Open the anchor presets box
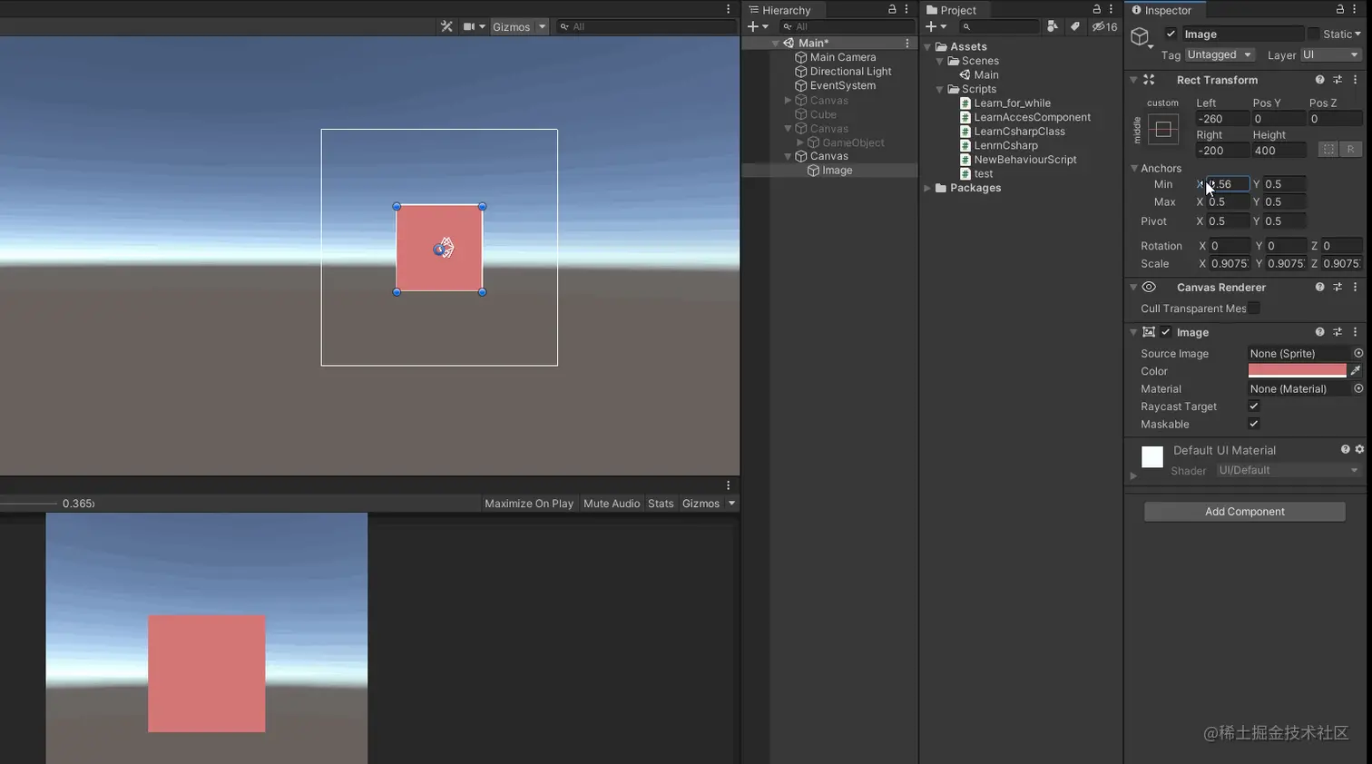This screenshot has width=1372, height=764. coord(1163,129)
